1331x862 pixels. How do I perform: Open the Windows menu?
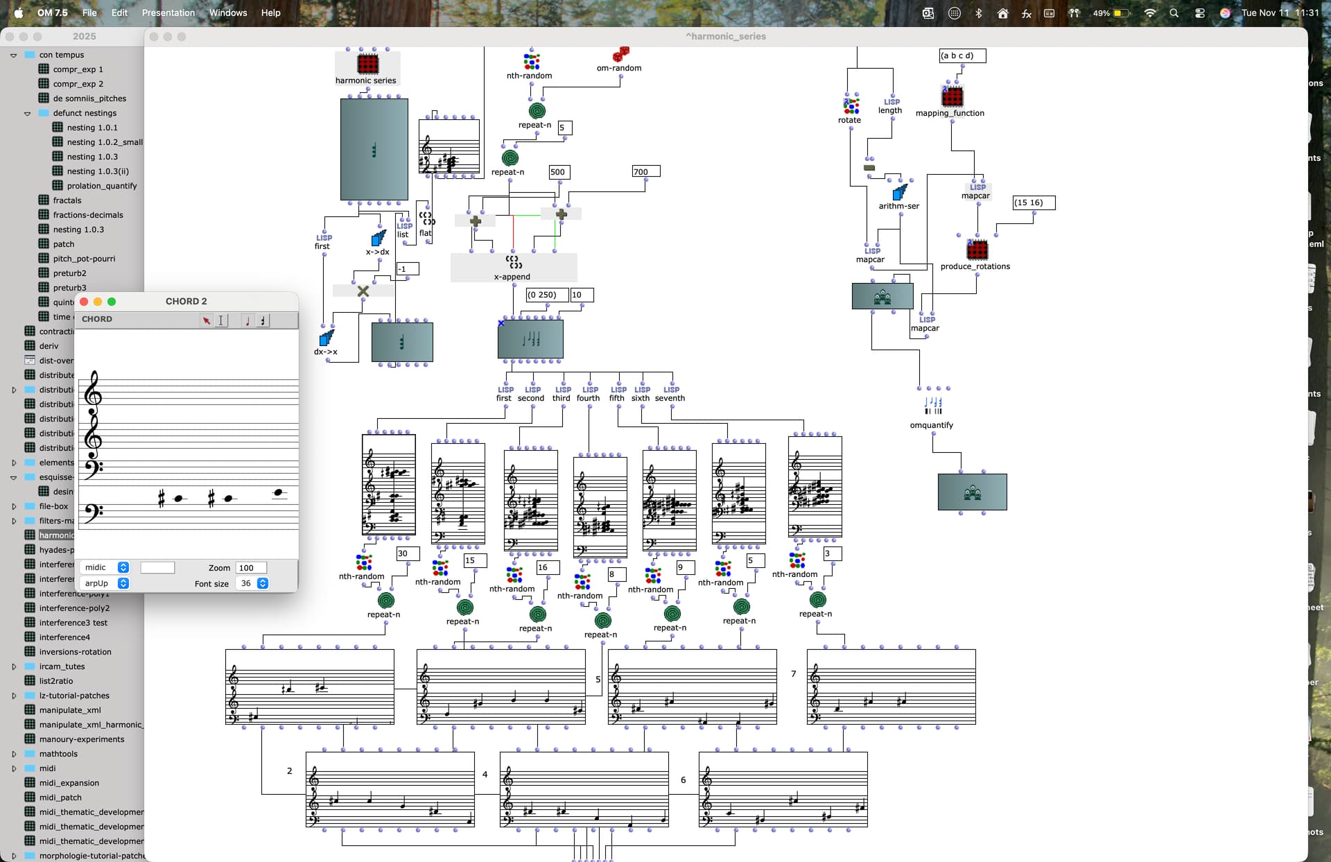click(228, 12)
